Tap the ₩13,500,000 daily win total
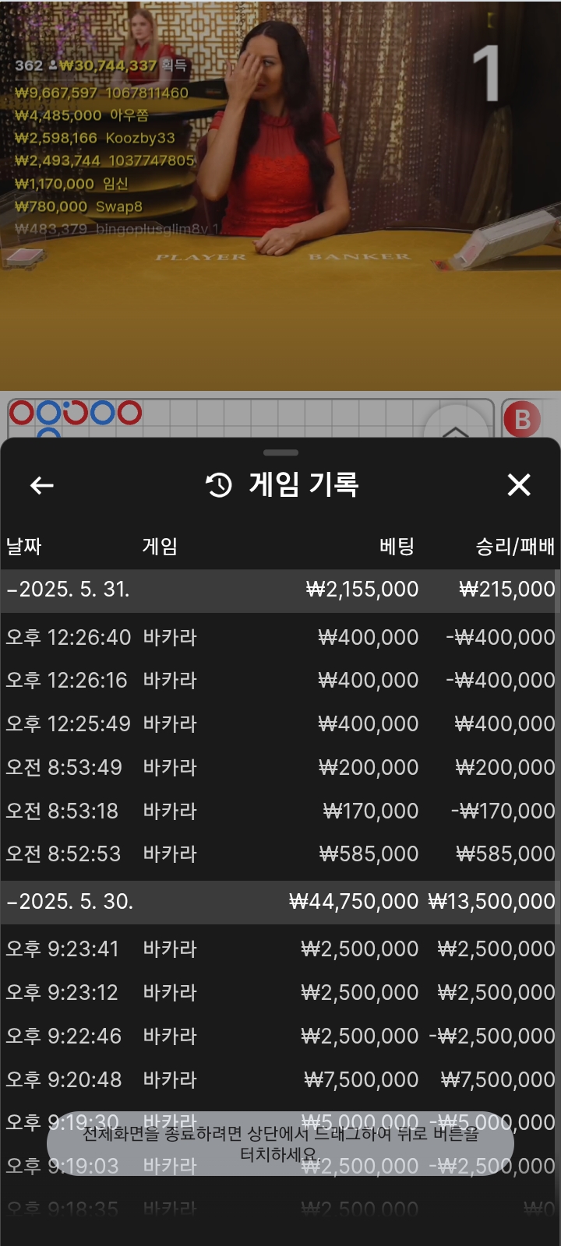Screen dimensions: 561x1246 pyautogui.click(x=492, y=902)
